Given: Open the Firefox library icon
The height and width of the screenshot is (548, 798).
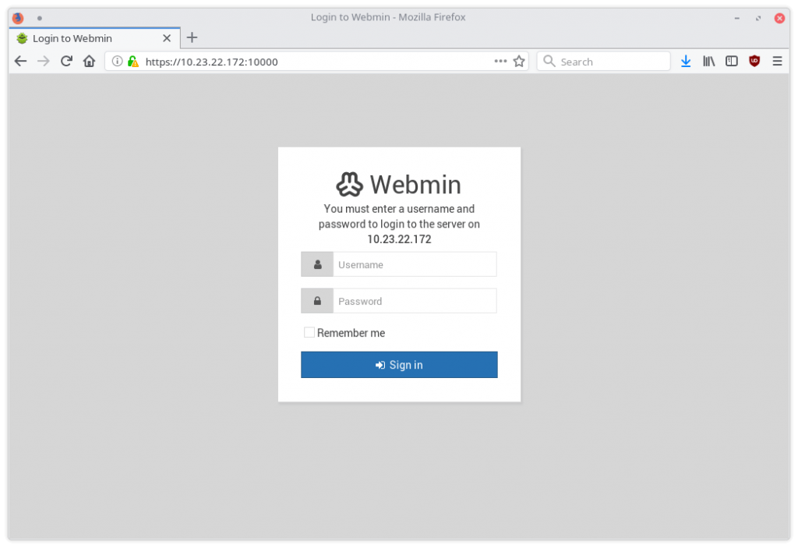Looking at the screenshot, I should 708,61.
